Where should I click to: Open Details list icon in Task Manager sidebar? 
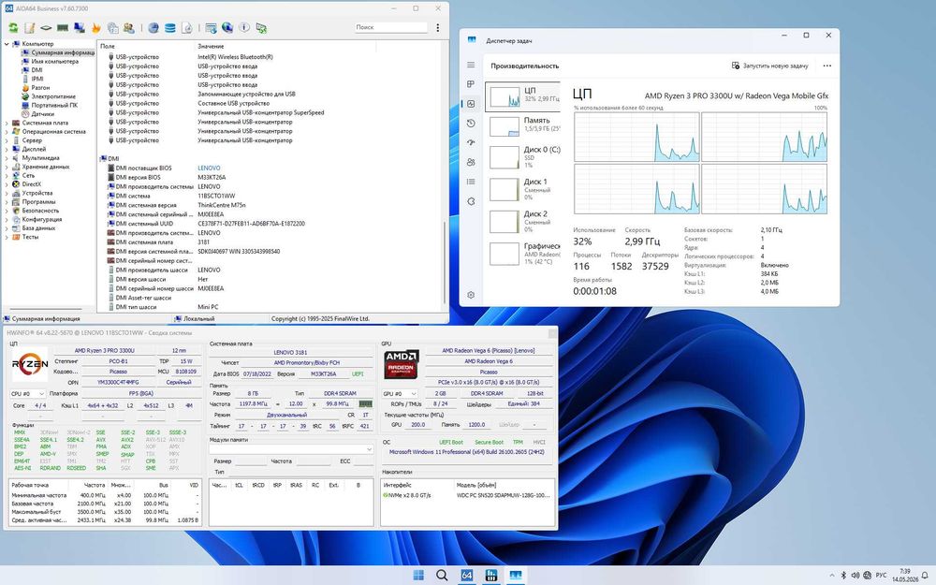pos(471,182)
